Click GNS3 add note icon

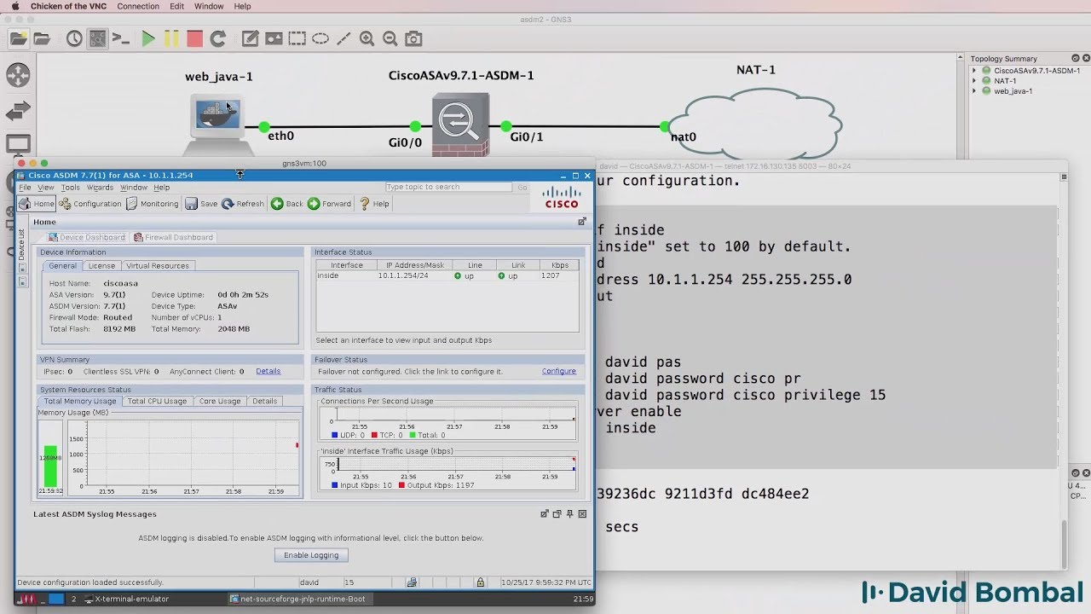(x=250, y=38)
